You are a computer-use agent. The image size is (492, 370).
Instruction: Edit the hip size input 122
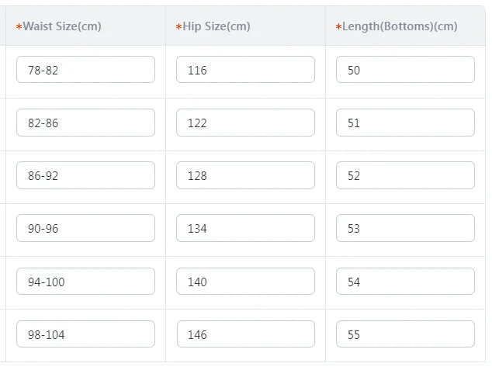click(x=245, y=123)
